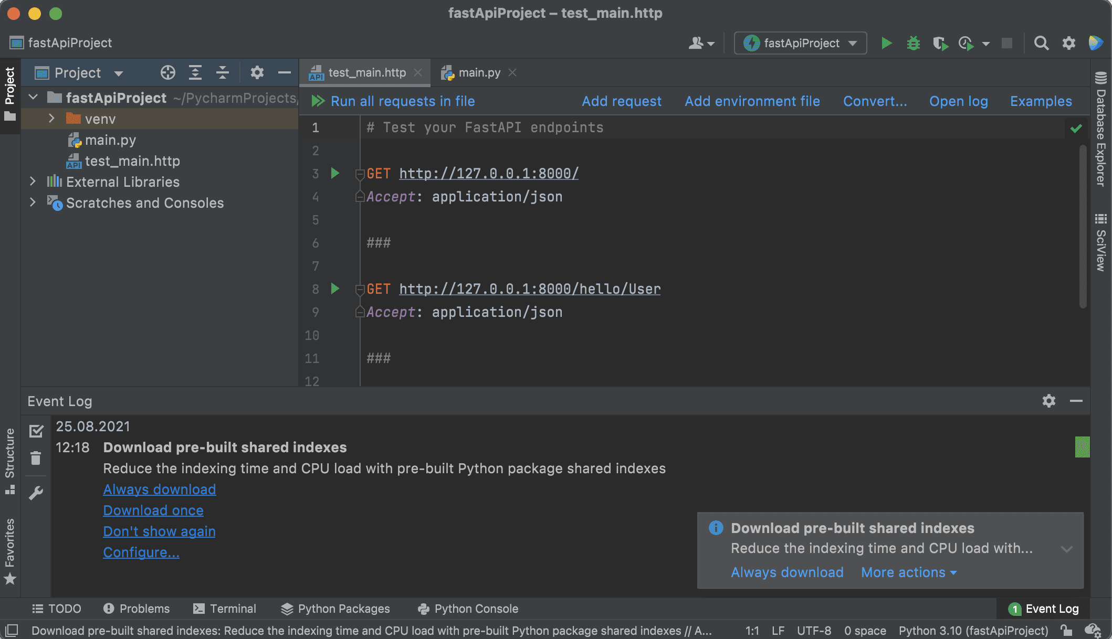Screen dimensions: 1112x639
Task: Click Collapse All icon in Project panel
Action: click(223, 72)
